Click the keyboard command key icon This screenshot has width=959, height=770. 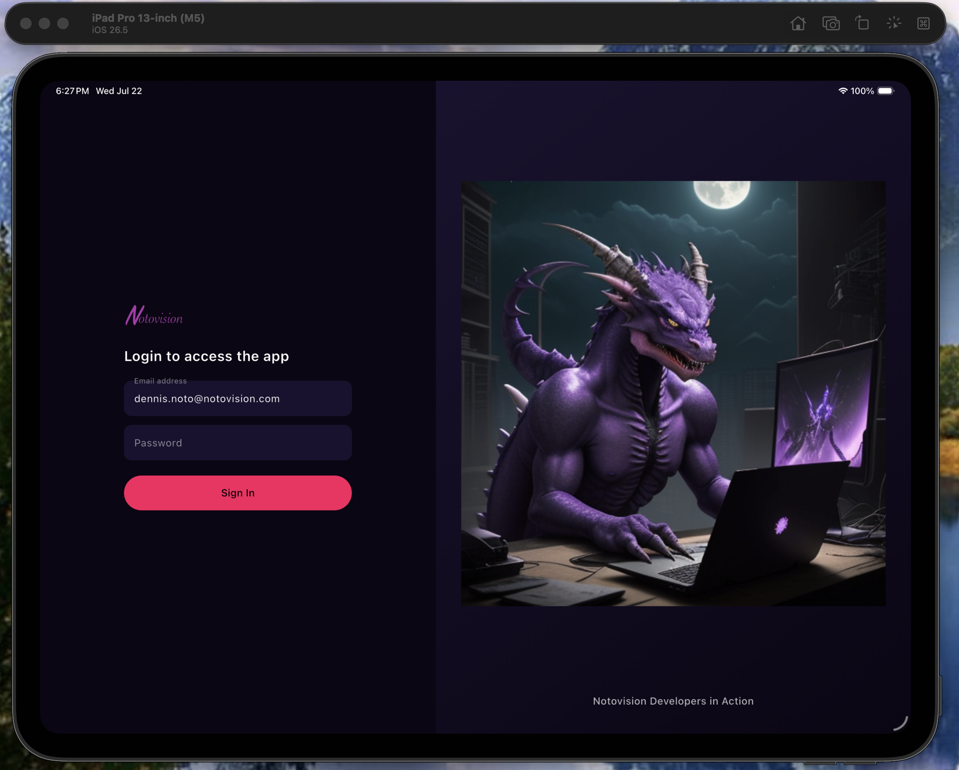click(923, 23)
